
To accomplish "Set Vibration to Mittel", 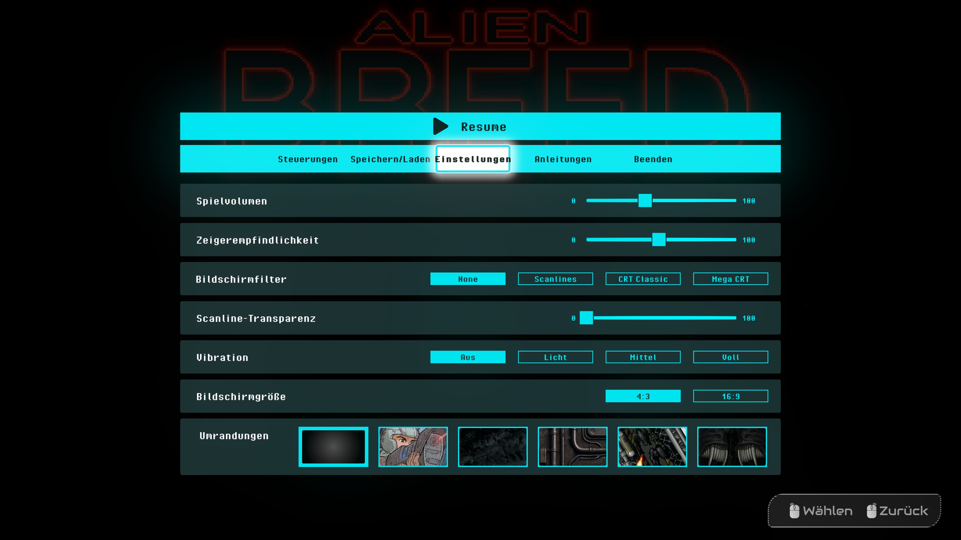I will (643, 357).
